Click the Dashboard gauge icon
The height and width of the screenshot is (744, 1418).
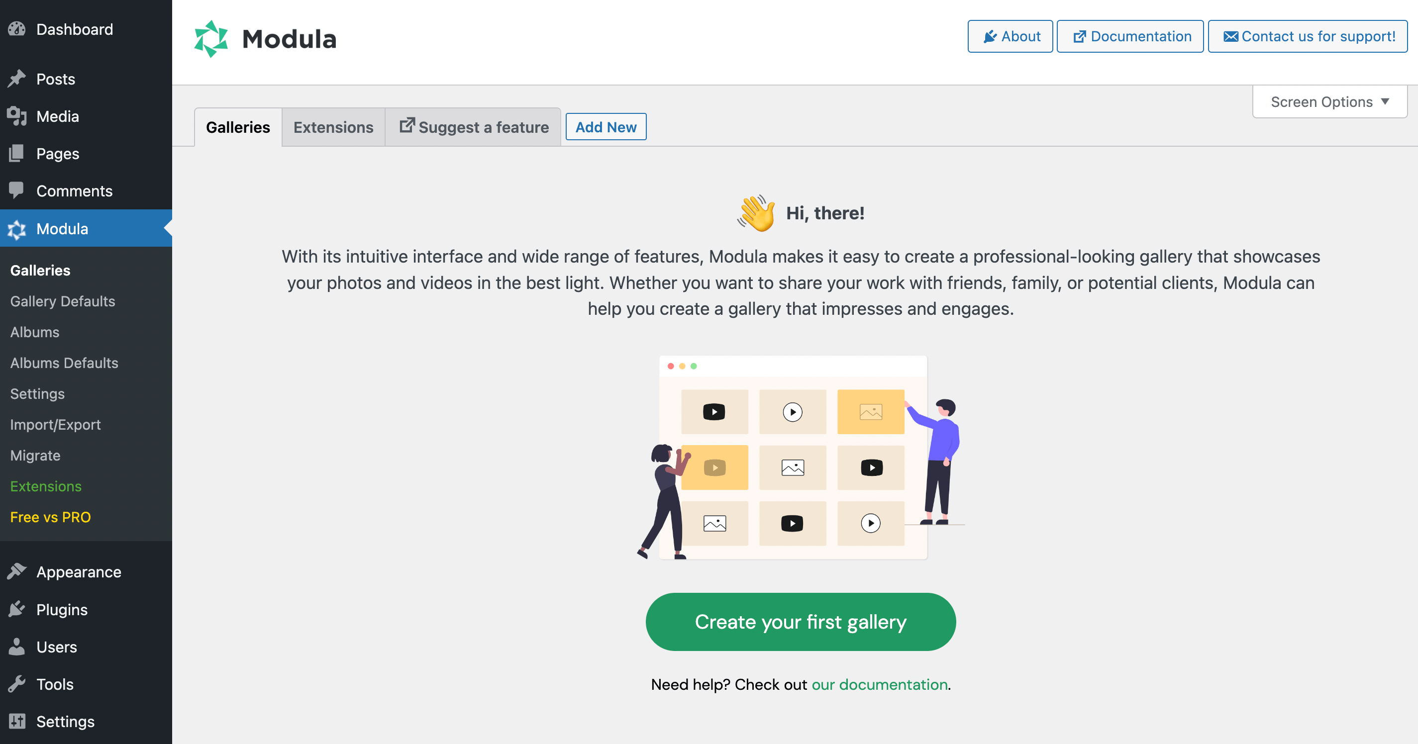point(17,29)
